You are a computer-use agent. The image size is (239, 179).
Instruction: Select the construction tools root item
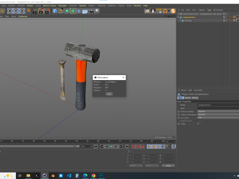coord(202,14)
